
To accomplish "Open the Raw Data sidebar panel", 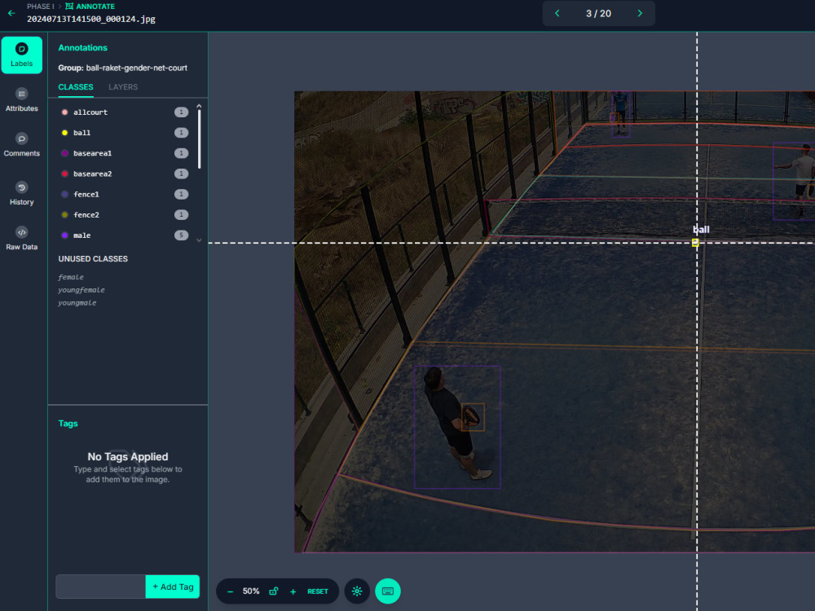I will click(22, 239).
